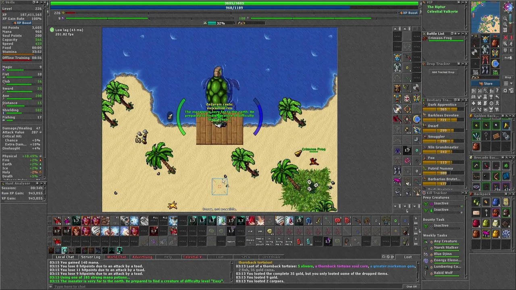Open the settings gear icon
Screen dimensions: 516x290
pos(505,91)
